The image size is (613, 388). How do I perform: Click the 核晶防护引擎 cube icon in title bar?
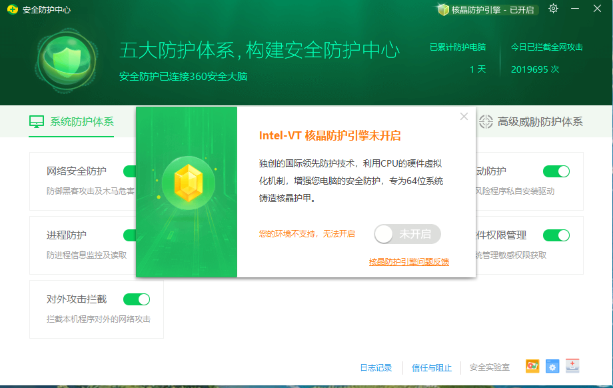[x=443, y=10]
